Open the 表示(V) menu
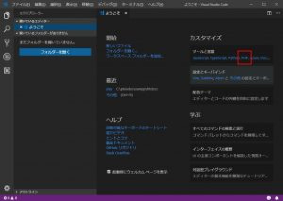The image size is (283, 201). [x=72, y=4]
